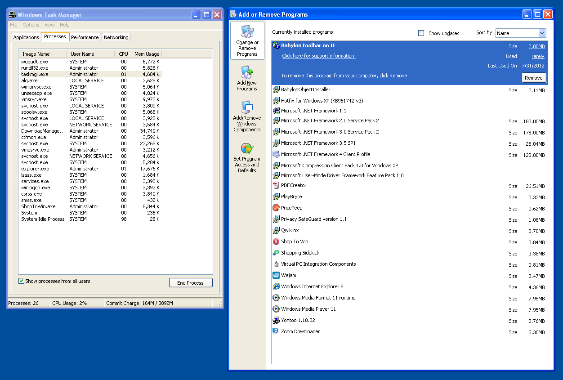Click the End Process button

coord(191,283)
